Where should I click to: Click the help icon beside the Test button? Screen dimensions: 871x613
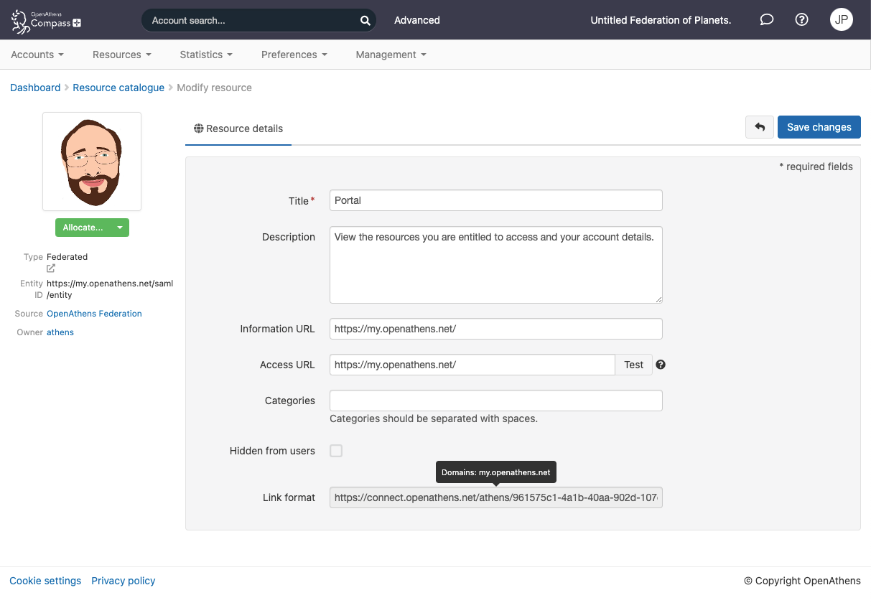tap(661, 365)
